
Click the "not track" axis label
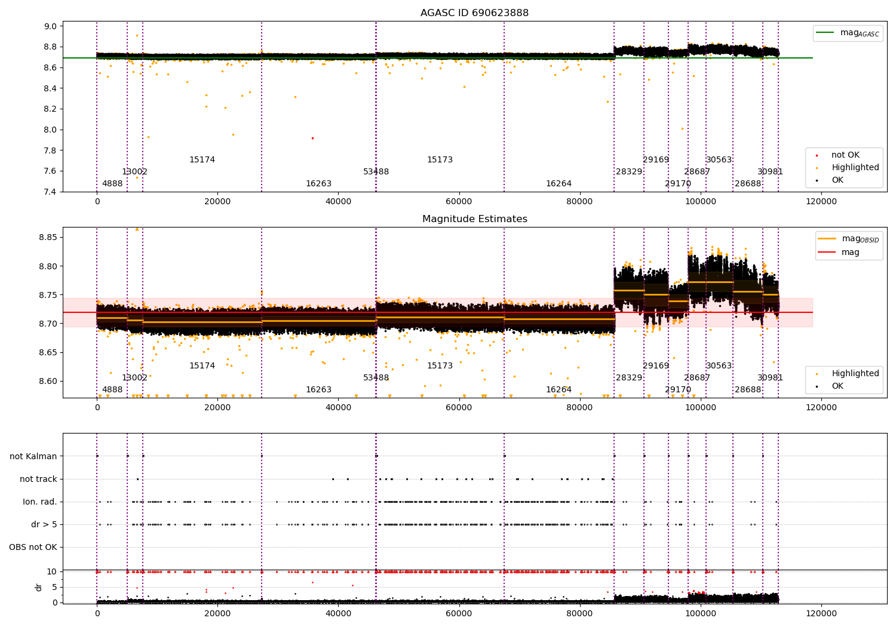pos(38,479)
